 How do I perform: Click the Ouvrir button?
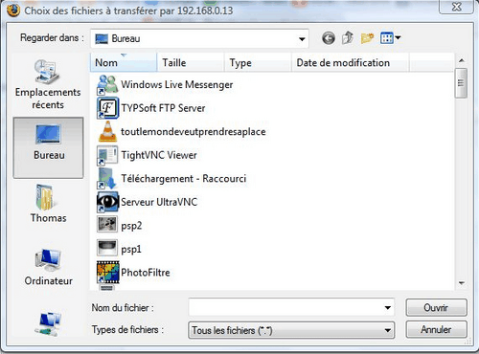(436, 307)
